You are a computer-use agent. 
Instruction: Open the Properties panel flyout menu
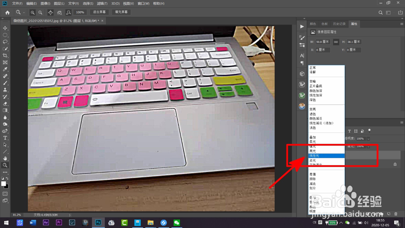coord(402,24)
